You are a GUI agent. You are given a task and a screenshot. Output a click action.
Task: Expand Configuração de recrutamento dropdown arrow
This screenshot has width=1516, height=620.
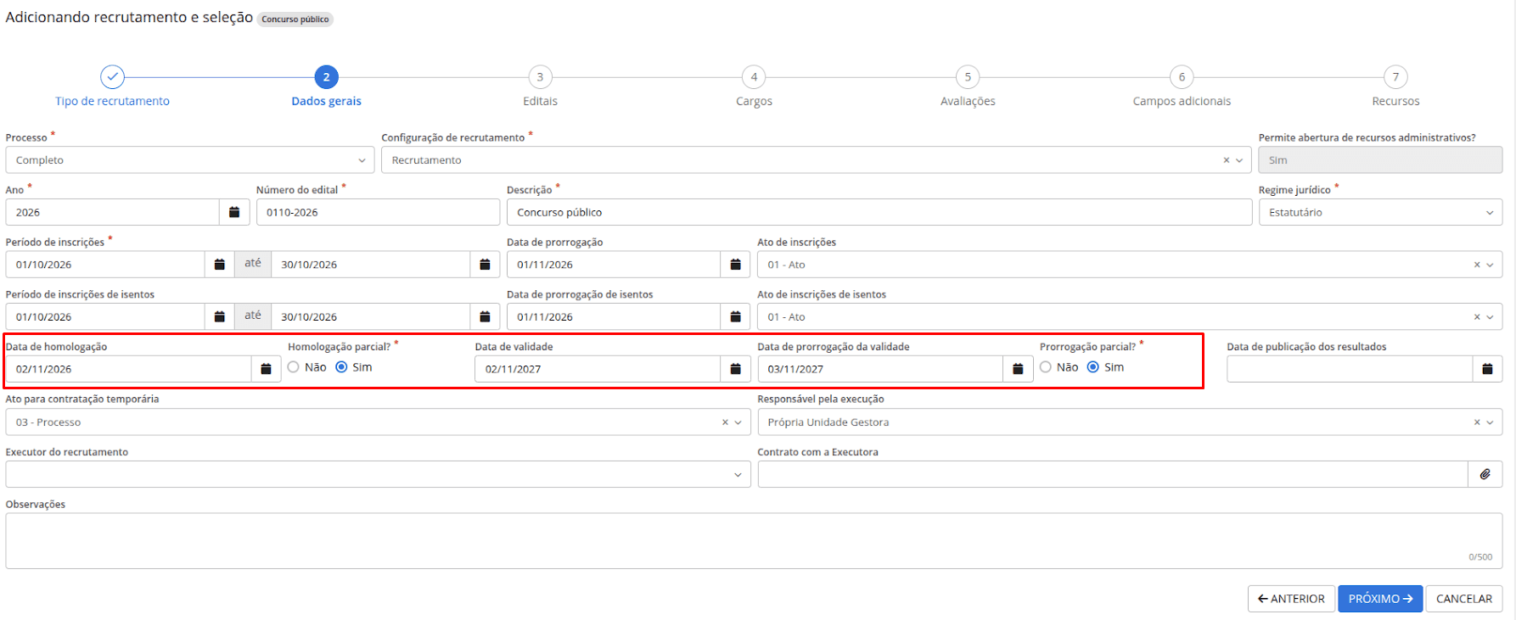click(1239, 160)
